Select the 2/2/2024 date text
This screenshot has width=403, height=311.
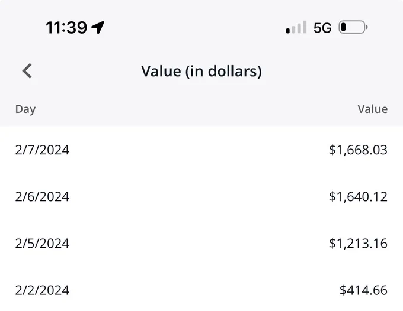click(42, 290)
